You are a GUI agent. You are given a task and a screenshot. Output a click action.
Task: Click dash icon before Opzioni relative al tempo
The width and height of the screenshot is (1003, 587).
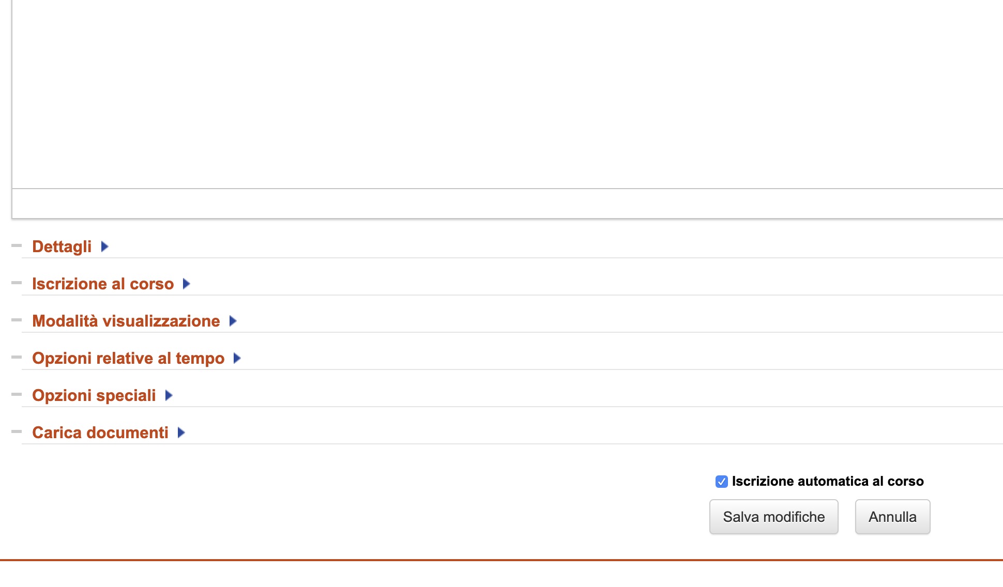(x=17, y=357)
